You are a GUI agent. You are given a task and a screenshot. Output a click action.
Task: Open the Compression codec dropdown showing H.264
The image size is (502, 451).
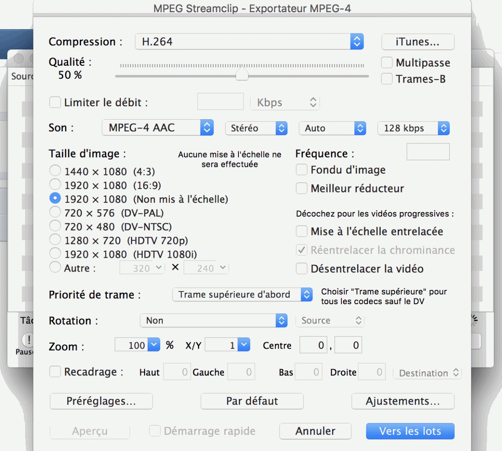click(x=249, y=41)
